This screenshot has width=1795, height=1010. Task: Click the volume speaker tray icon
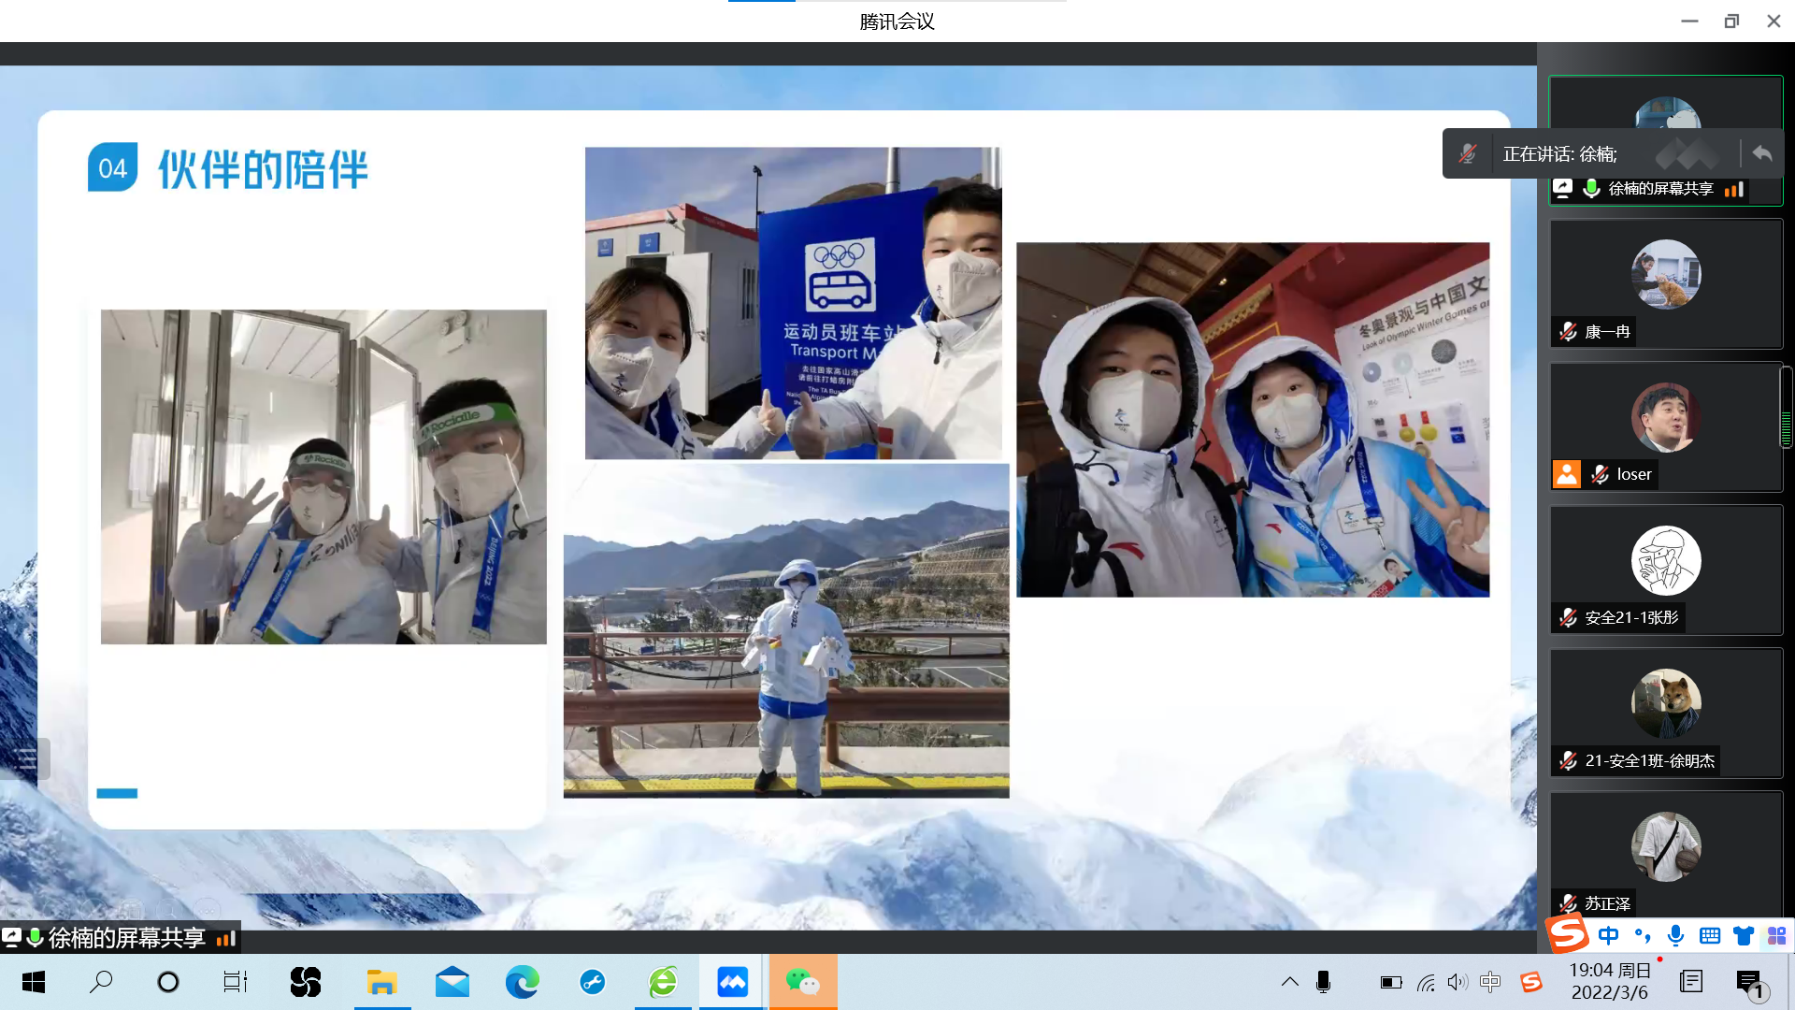[1457, 982]
